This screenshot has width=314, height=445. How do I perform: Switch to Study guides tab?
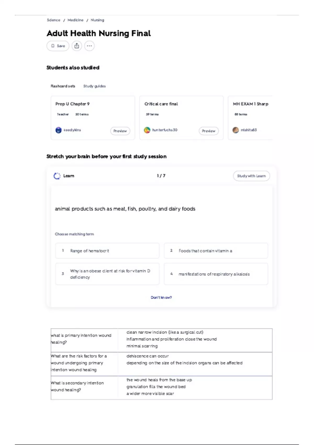(x=94, y=86)
